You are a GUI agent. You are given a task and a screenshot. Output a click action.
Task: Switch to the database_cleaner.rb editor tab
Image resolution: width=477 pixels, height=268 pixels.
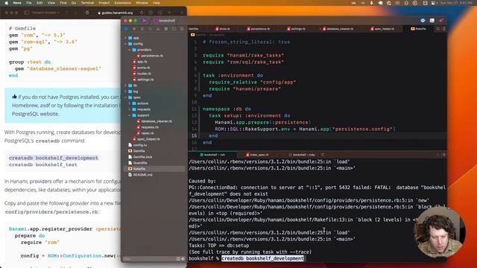pyautogui.click(x=338, y=29)
